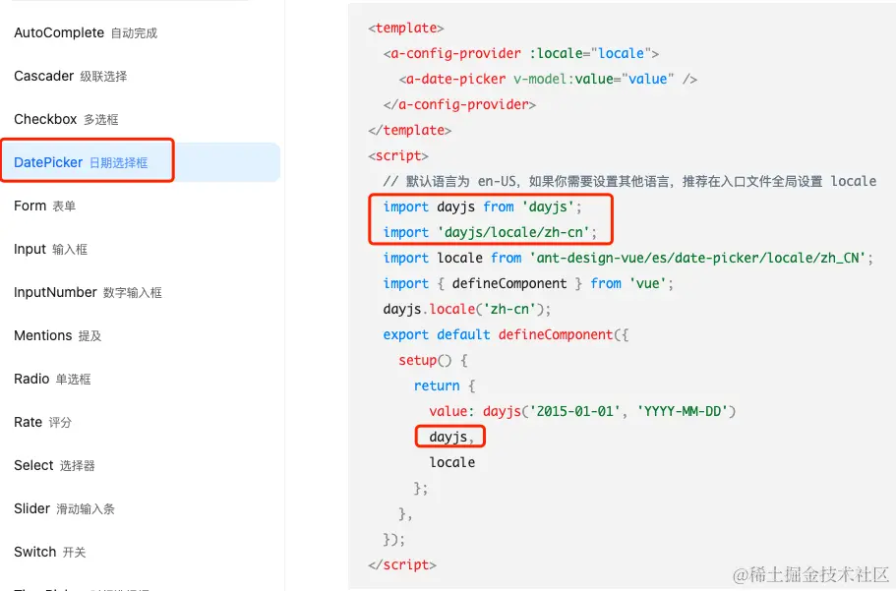The image size is (896, 591).
Task: Click the closing </script> tag line
Action: pos(402,564)
